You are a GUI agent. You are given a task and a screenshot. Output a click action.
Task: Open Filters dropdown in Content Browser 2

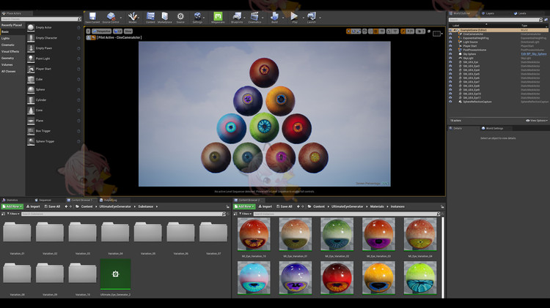(x=245, y=214)
